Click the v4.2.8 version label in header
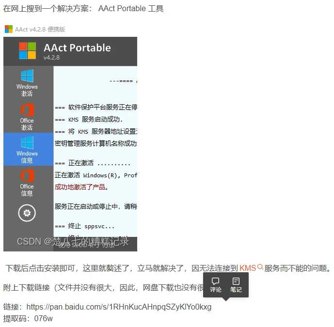Image resolution: width=334 pixels, height=327 pixels. point(51,58)
